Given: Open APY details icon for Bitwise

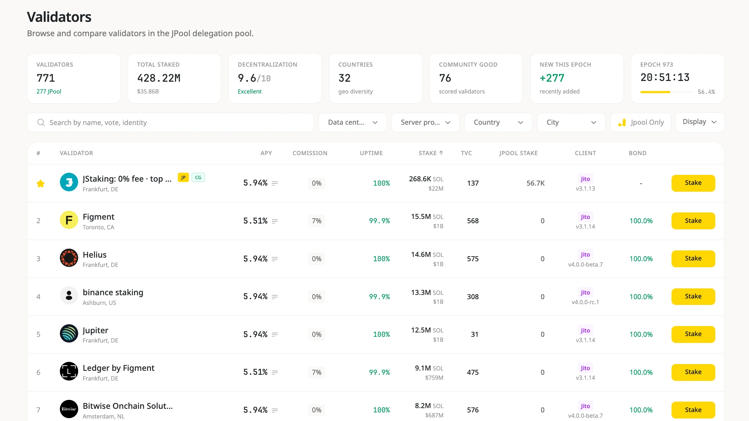Looking at the screenshot, I should [275, 411].
